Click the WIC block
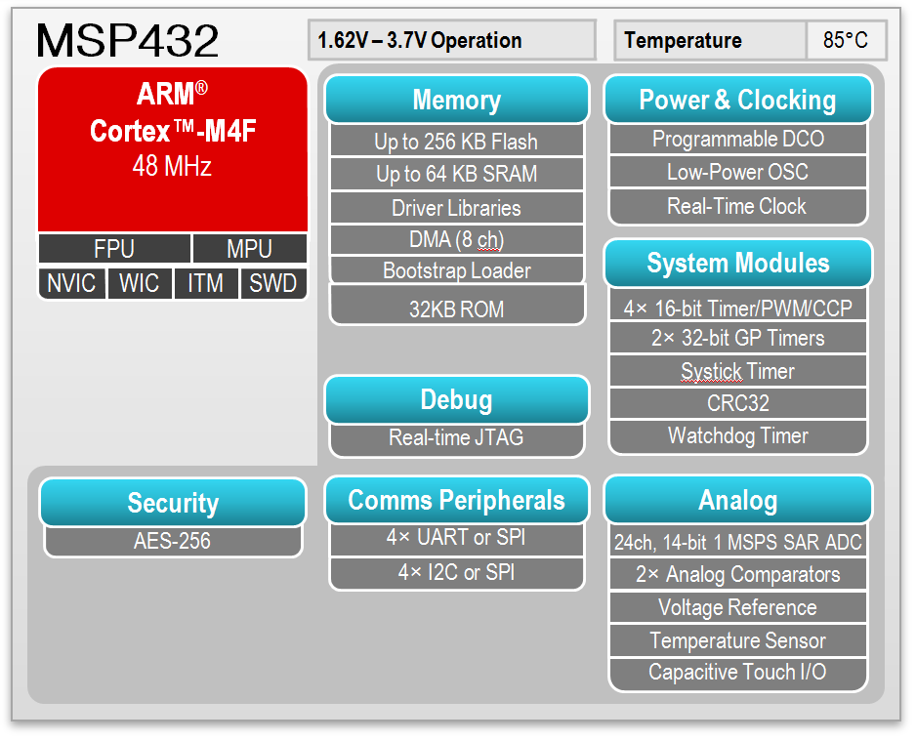The image size is (916, 741). (140, 283)
